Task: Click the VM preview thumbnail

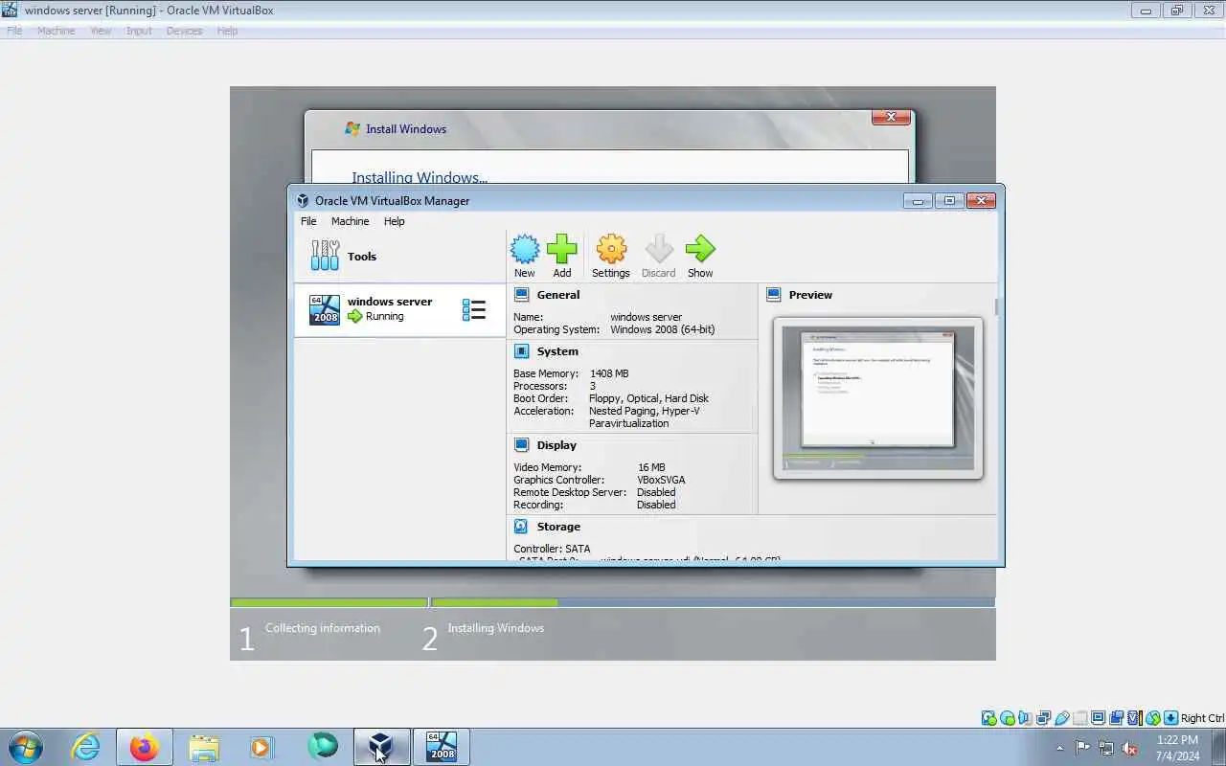Action: point(877,397)
